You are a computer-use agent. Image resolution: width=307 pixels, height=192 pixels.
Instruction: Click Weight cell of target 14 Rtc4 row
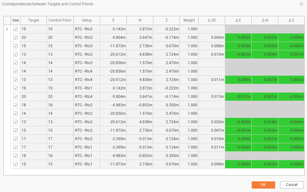(189, 71)
